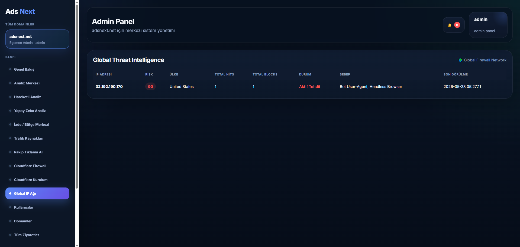Screen dimensions: 520x247
Task: Click the DURUM column header
Action: pyautogui.click(x=305, y=74)
